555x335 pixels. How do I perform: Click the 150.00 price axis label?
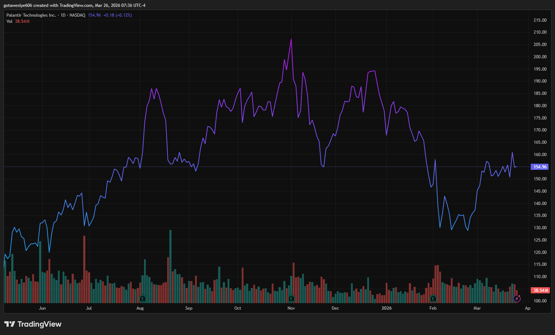tap(540, 179)
